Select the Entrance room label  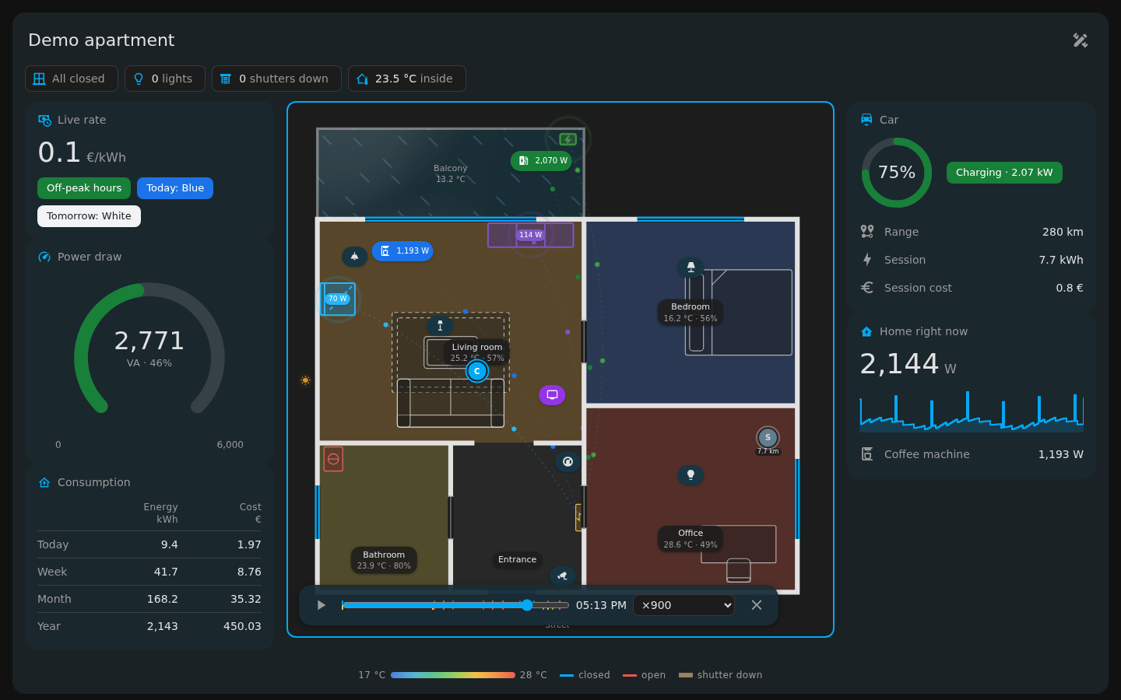coord(518,559)
